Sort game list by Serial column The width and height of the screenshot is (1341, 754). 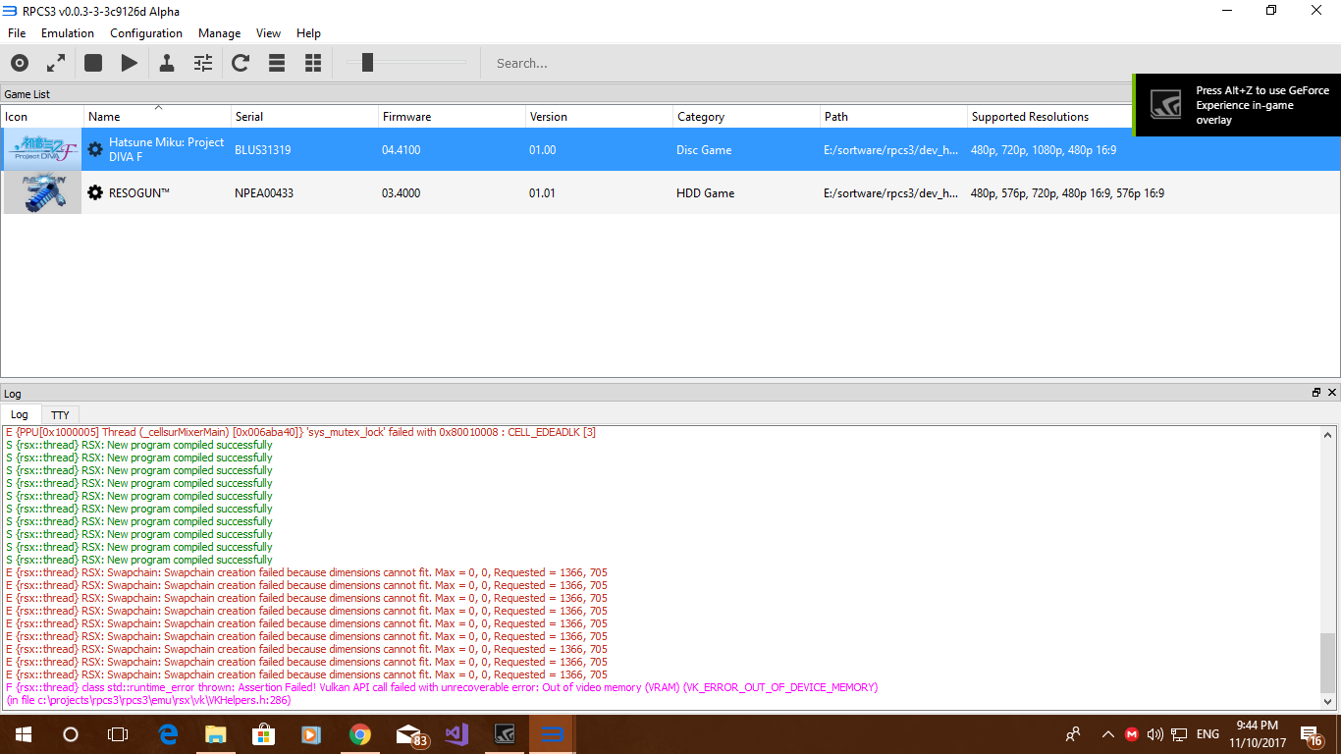[x=304, y=116]
